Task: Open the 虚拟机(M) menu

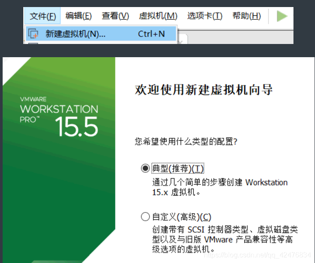Action: 158,16
